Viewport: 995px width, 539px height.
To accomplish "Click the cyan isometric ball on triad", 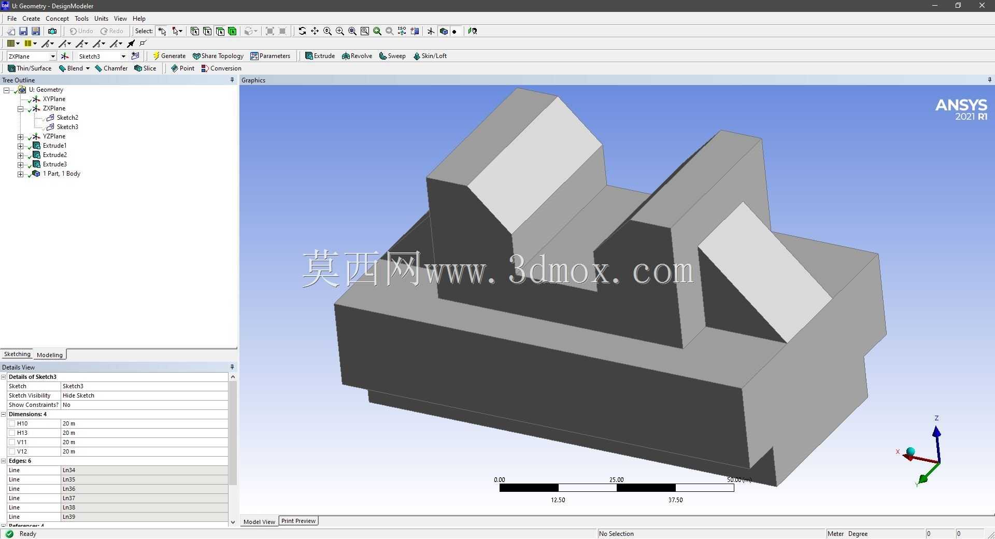I will click(x=911, y=451).
